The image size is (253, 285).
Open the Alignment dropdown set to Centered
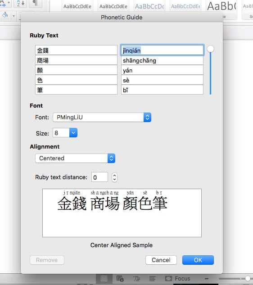coord(75,158)
